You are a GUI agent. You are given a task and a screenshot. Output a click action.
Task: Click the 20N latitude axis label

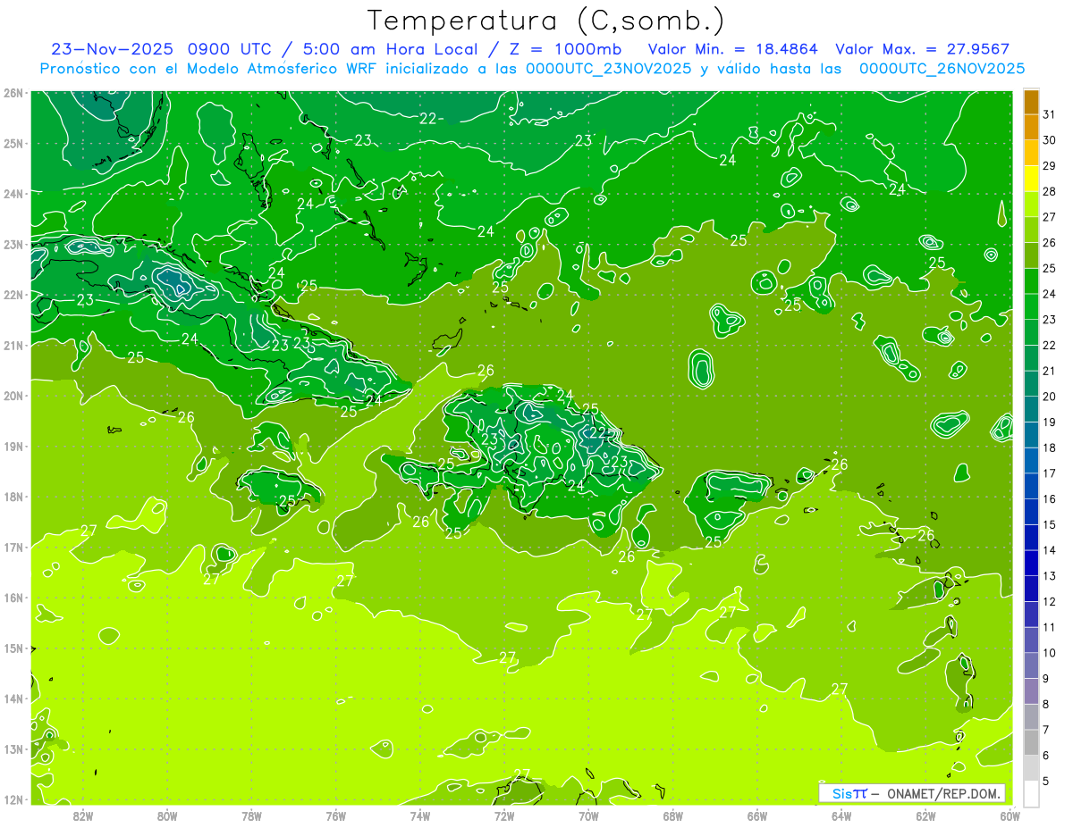[x=13, y=396]
